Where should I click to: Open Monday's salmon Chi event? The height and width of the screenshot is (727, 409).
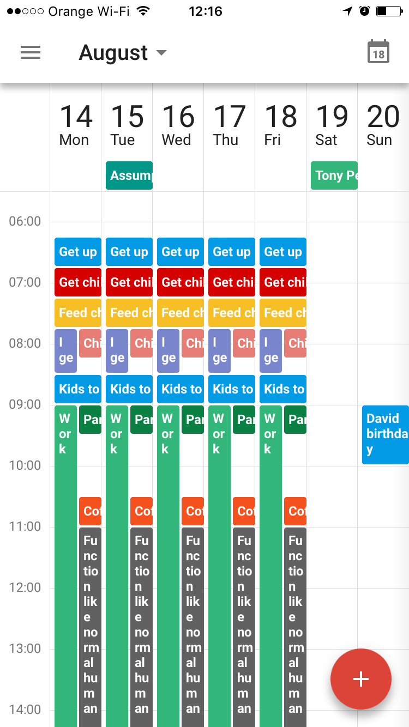click(x=90, y=343)
